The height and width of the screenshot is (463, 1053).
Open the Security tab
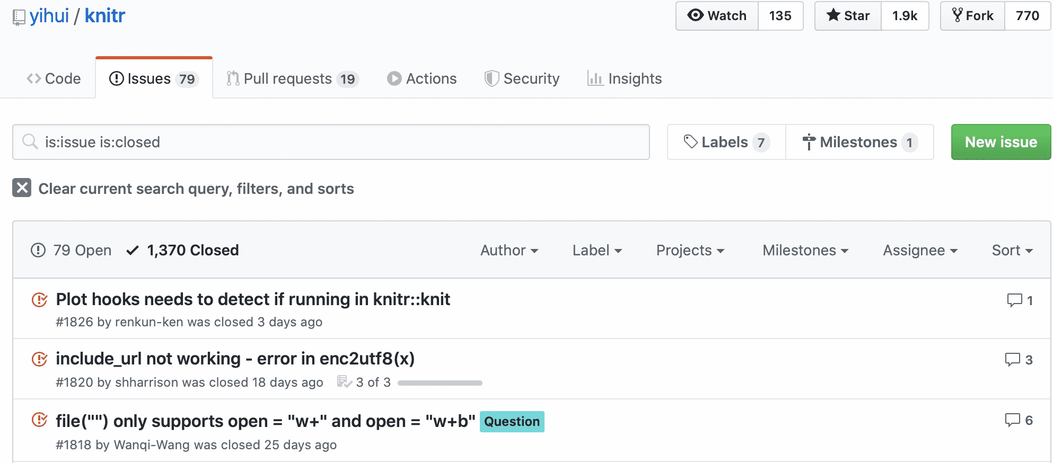pos(522,78)
